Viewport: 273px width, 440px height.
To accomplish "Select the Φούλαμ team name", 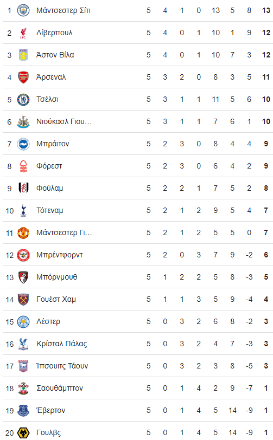I will click(x=50, y=188).
